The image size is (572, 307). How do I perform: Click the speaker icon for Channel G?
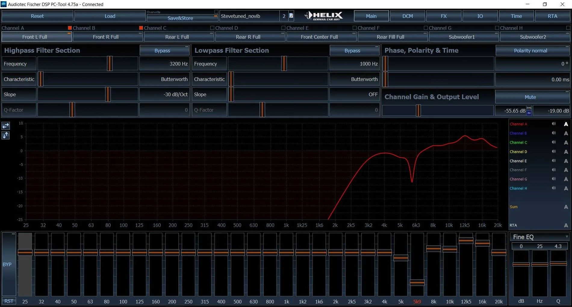tap(554, 179)
